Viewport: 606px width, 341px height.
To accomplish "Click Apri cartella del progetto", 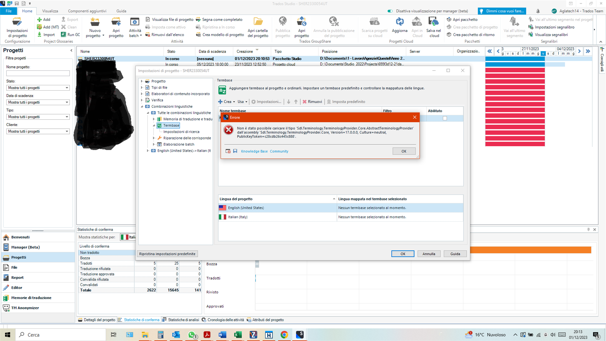I will [x=258, y=27].
